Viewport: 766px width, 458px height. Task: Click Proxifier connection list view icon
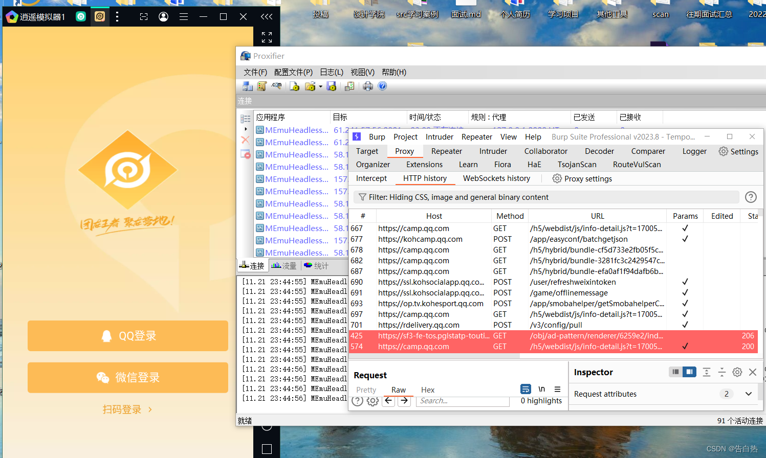coord(246,119)
